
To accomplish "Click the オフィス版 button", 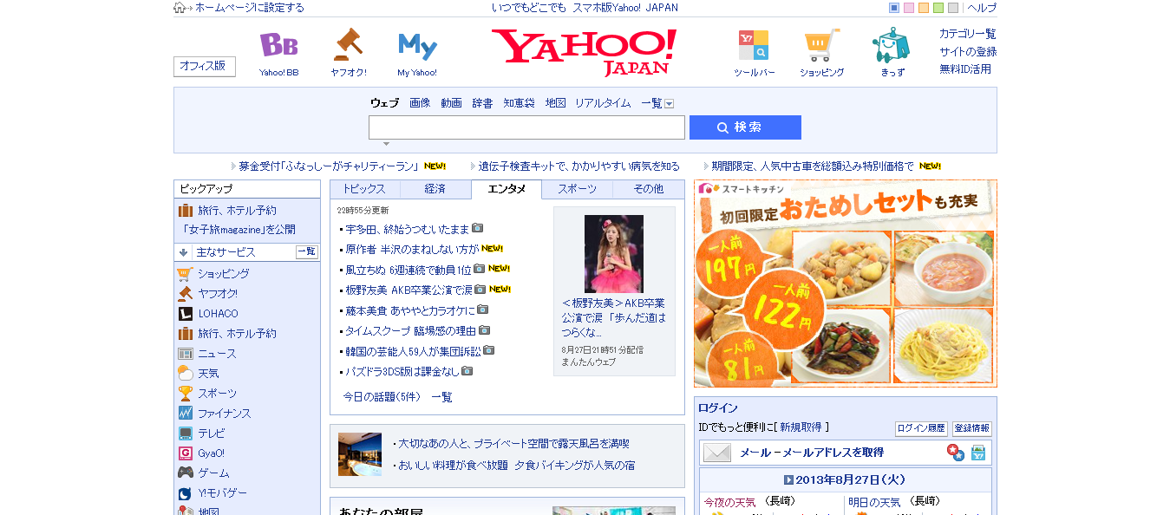I will (205, 67).
